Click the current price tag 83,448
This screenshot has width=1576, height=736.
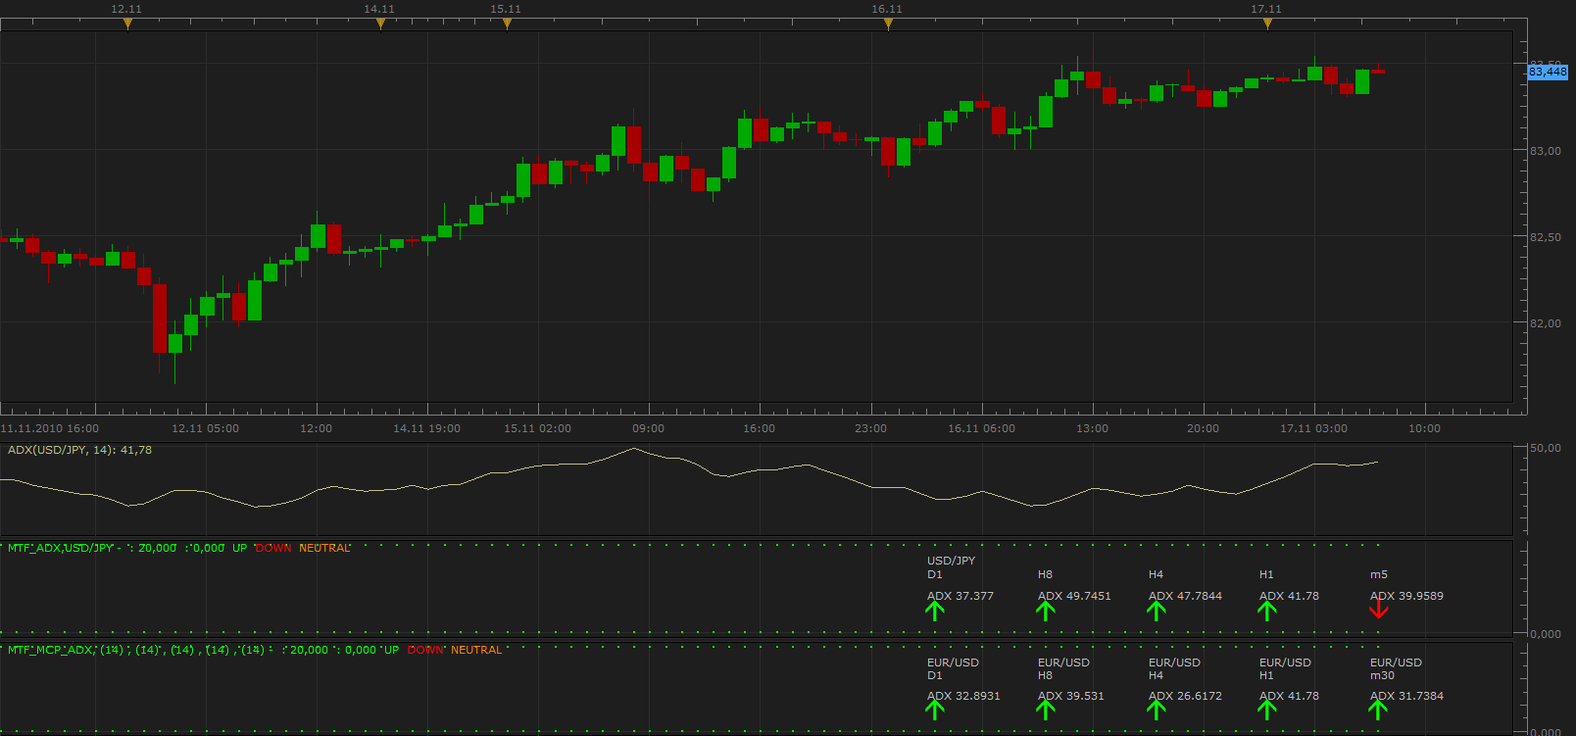point(1548,72)
